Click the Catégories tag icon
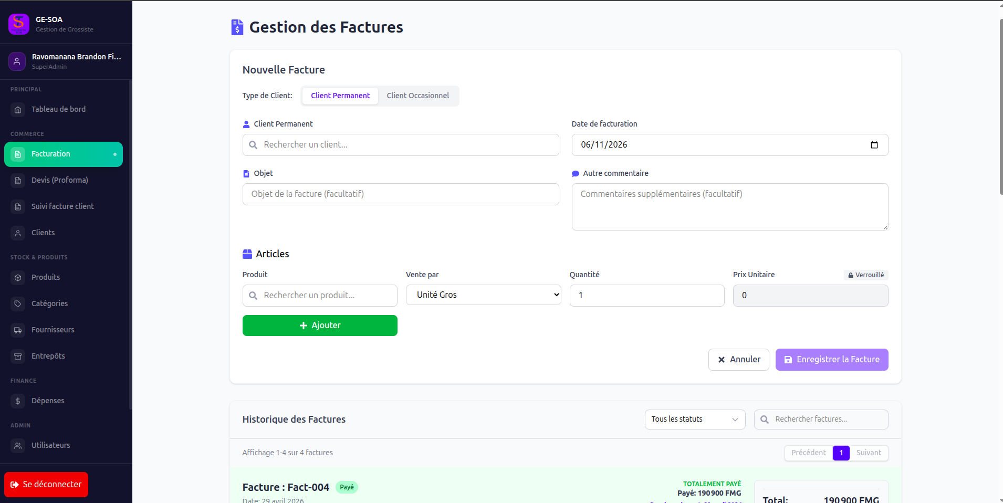 coord(18,304)
